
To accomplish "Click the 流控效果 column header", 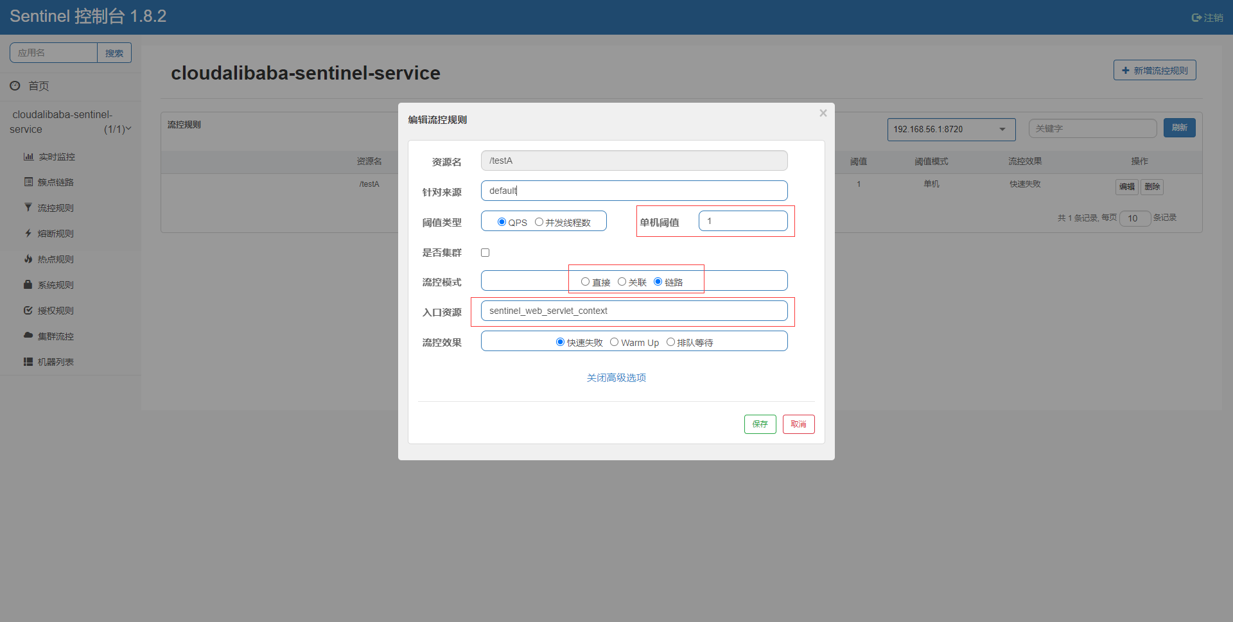I will point(1025,162).
